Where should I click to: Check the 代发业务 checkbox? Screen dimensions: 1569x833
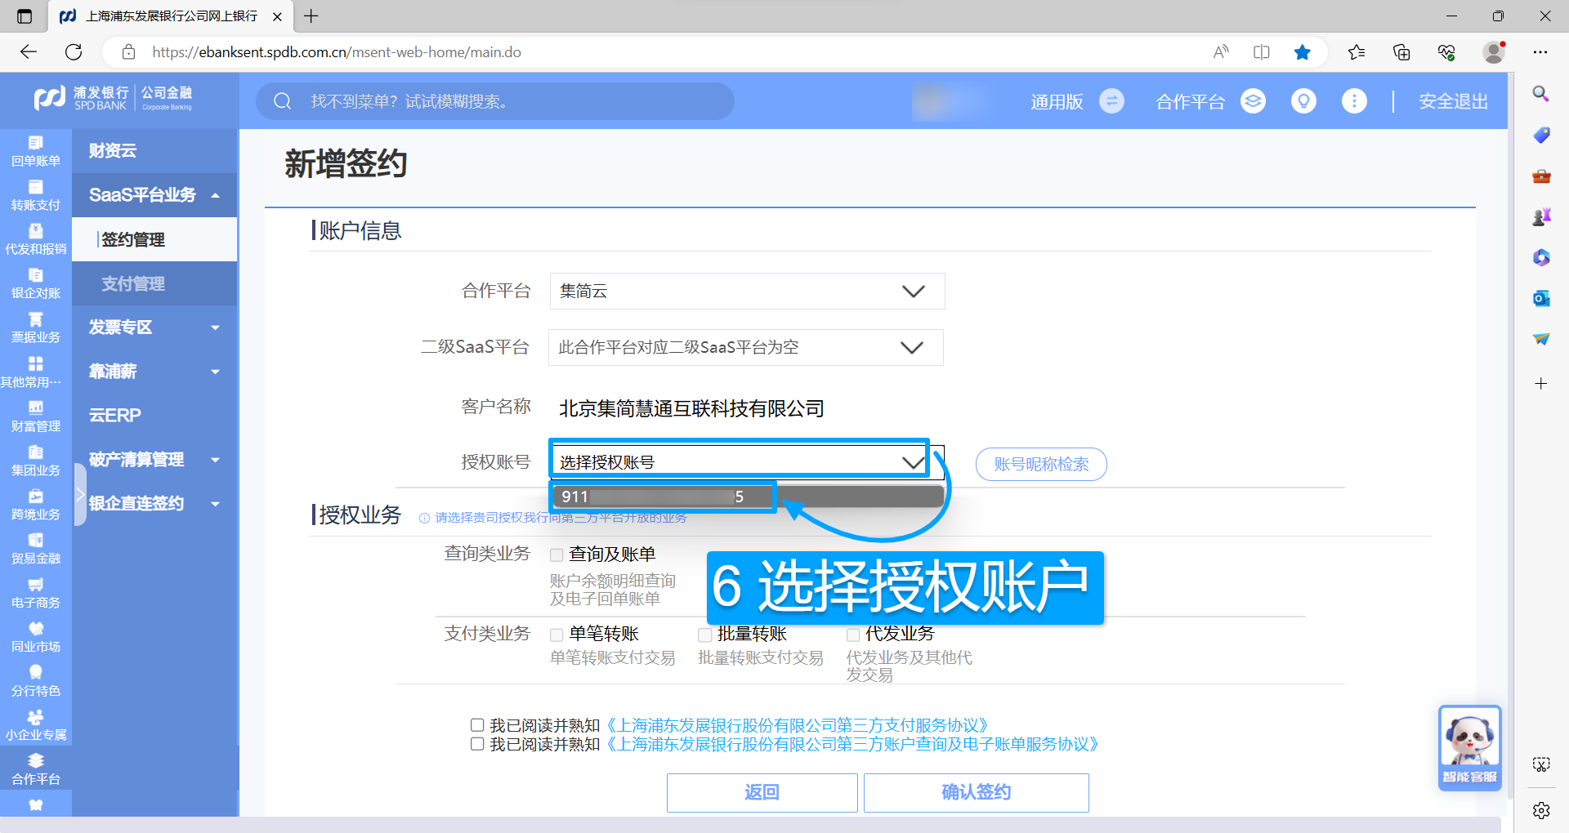tap(852, 635)
